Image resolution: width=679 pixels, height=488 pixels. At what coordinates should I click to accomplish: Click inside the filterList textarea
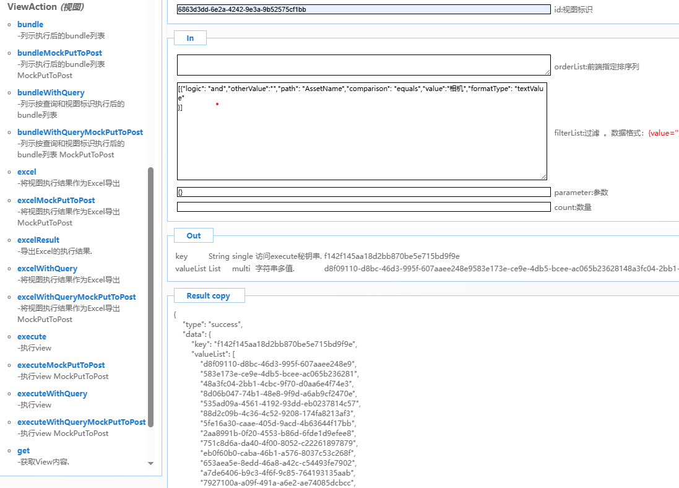(x=362, y=142)
